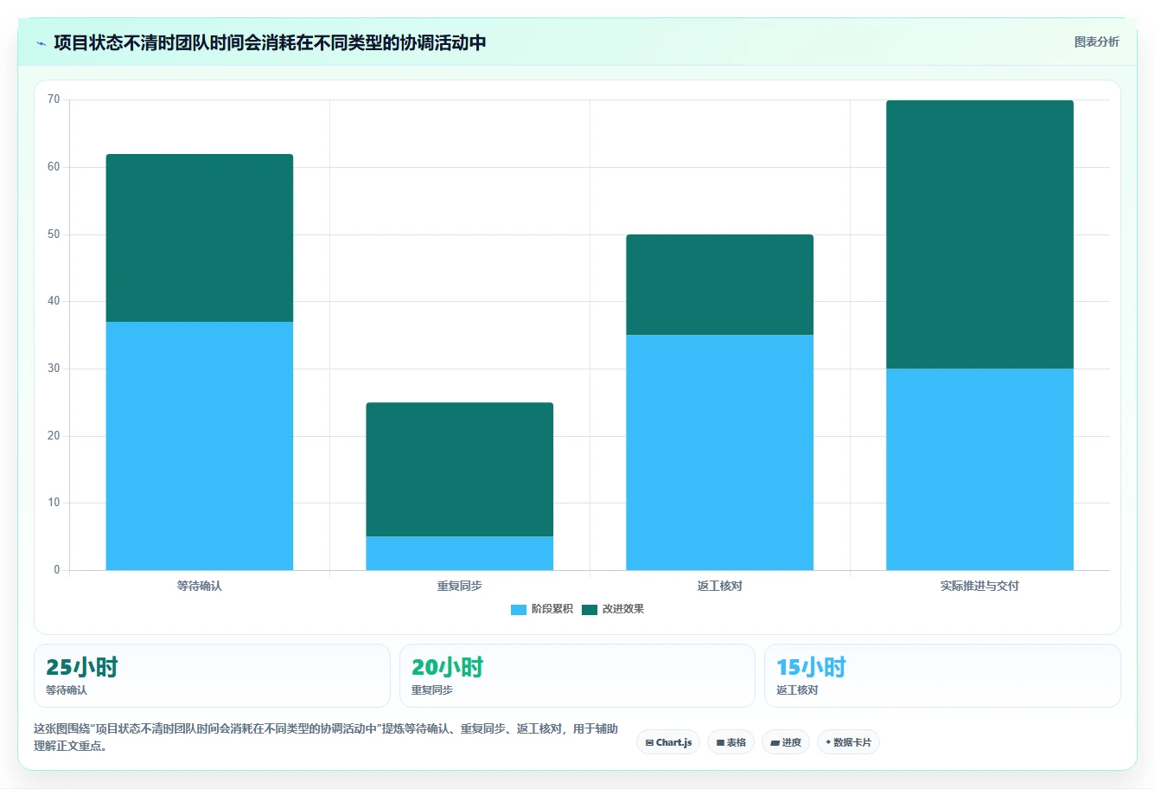Click the chart title 项目状态不清时团队时间会消耗在不同类型的协调活动中
The image size is (1155, 789).
[x=270, y=42]
